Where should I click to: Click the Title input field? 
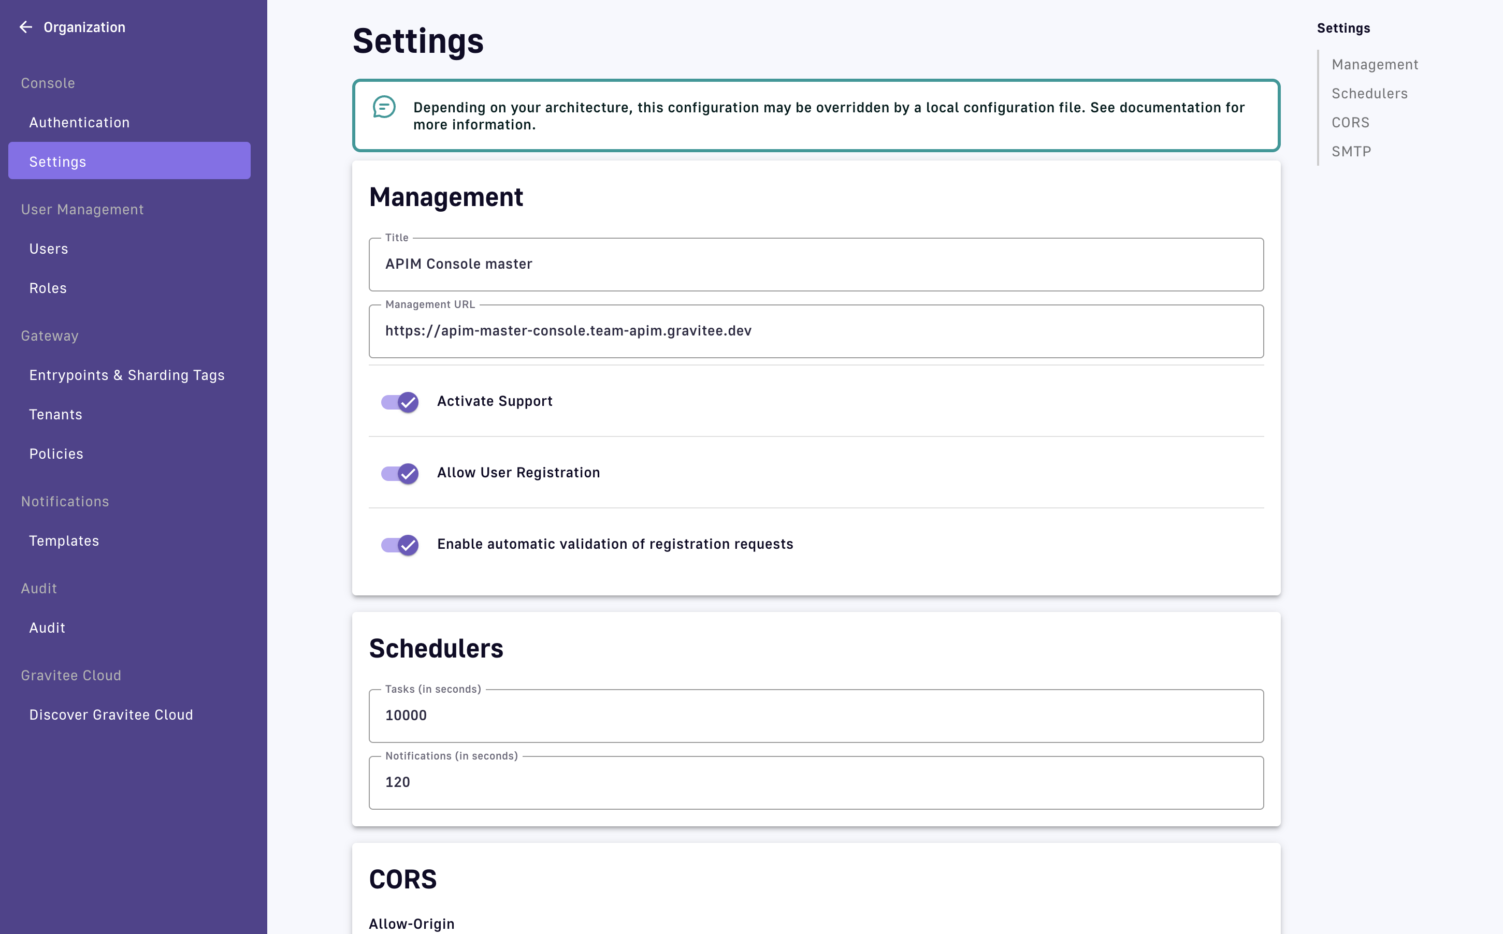pyautogui.click(x=815, y=265)
